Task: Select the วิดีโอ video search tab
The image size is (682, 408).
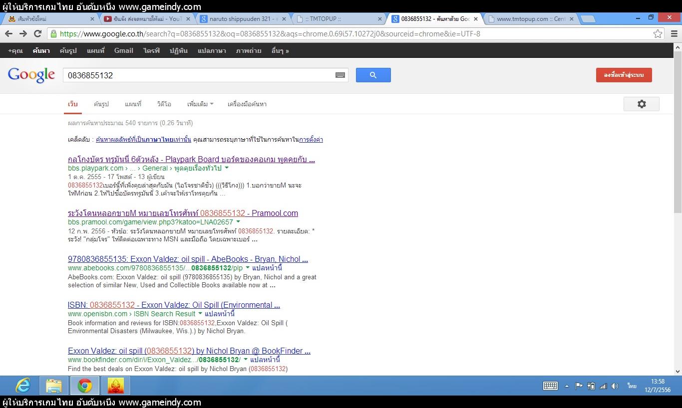Action: tap(164, 104)
